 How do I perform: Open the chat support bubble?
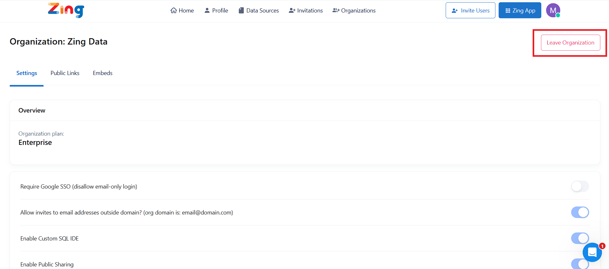pyautogui.click(x=592, y=252)
